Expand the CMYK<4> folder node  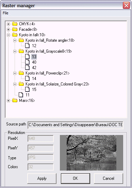pyautogui.click(x=8, y=24)
